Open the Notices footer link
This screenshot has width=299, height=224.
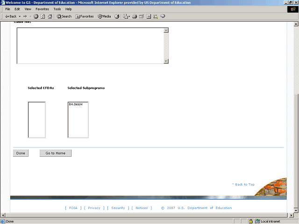(x=142, y=208)
